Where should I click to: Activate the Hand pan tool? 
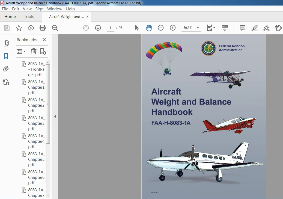(149, 28)
